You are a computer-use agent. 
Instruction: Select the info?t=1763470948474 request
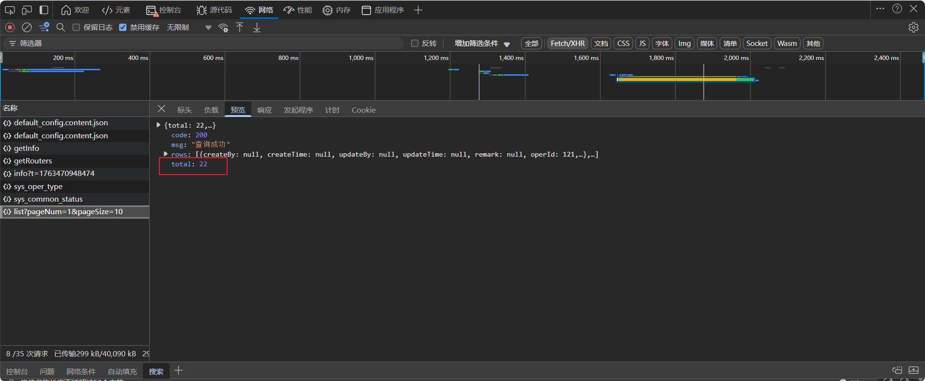[x=75, y=173]
